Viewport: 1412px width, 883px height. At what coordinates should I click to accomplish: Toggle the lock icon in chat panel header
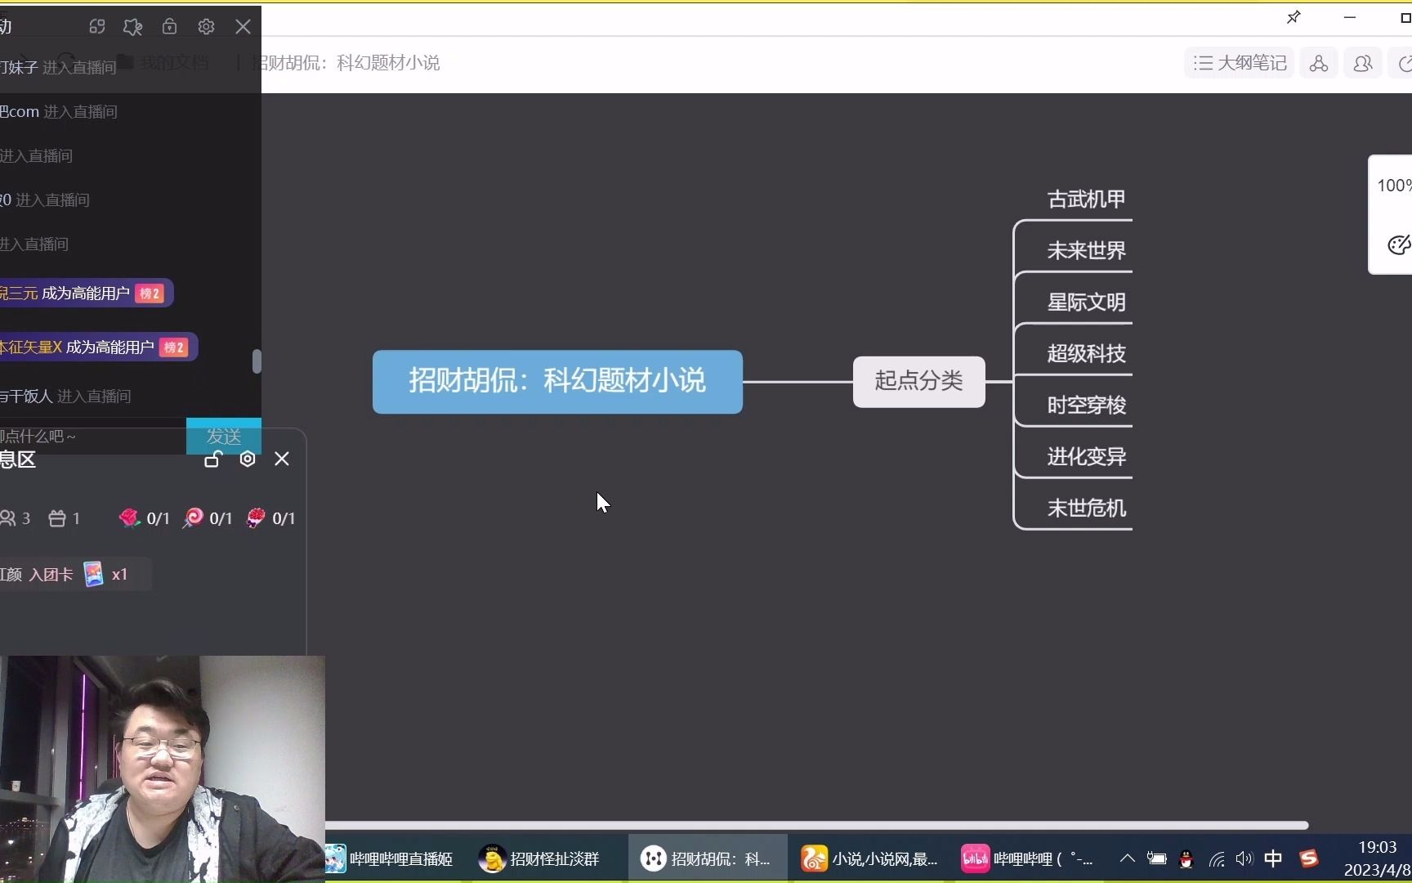tap(169, 27)
